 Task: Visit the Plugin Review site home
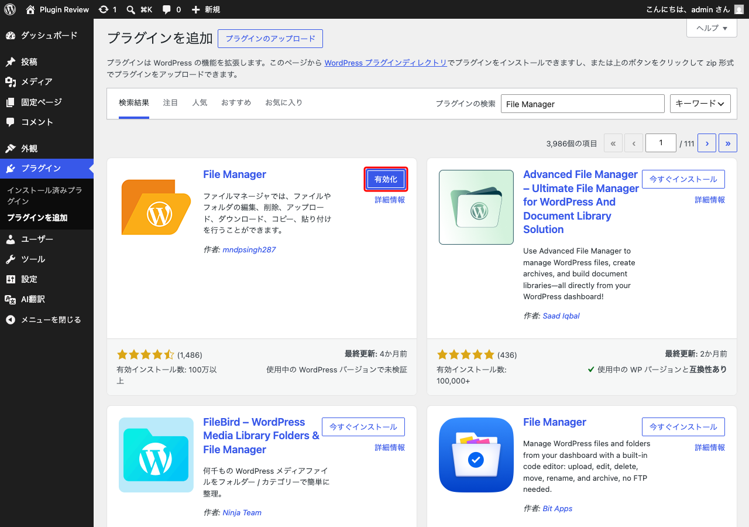coord(57,9)
